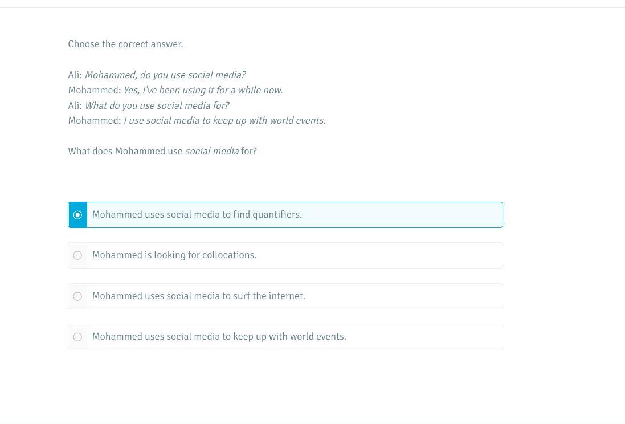Click the line 'Yes, I've been using it for a while now.'
Viewport: 625px width, 424px height.
pos(203,91)
